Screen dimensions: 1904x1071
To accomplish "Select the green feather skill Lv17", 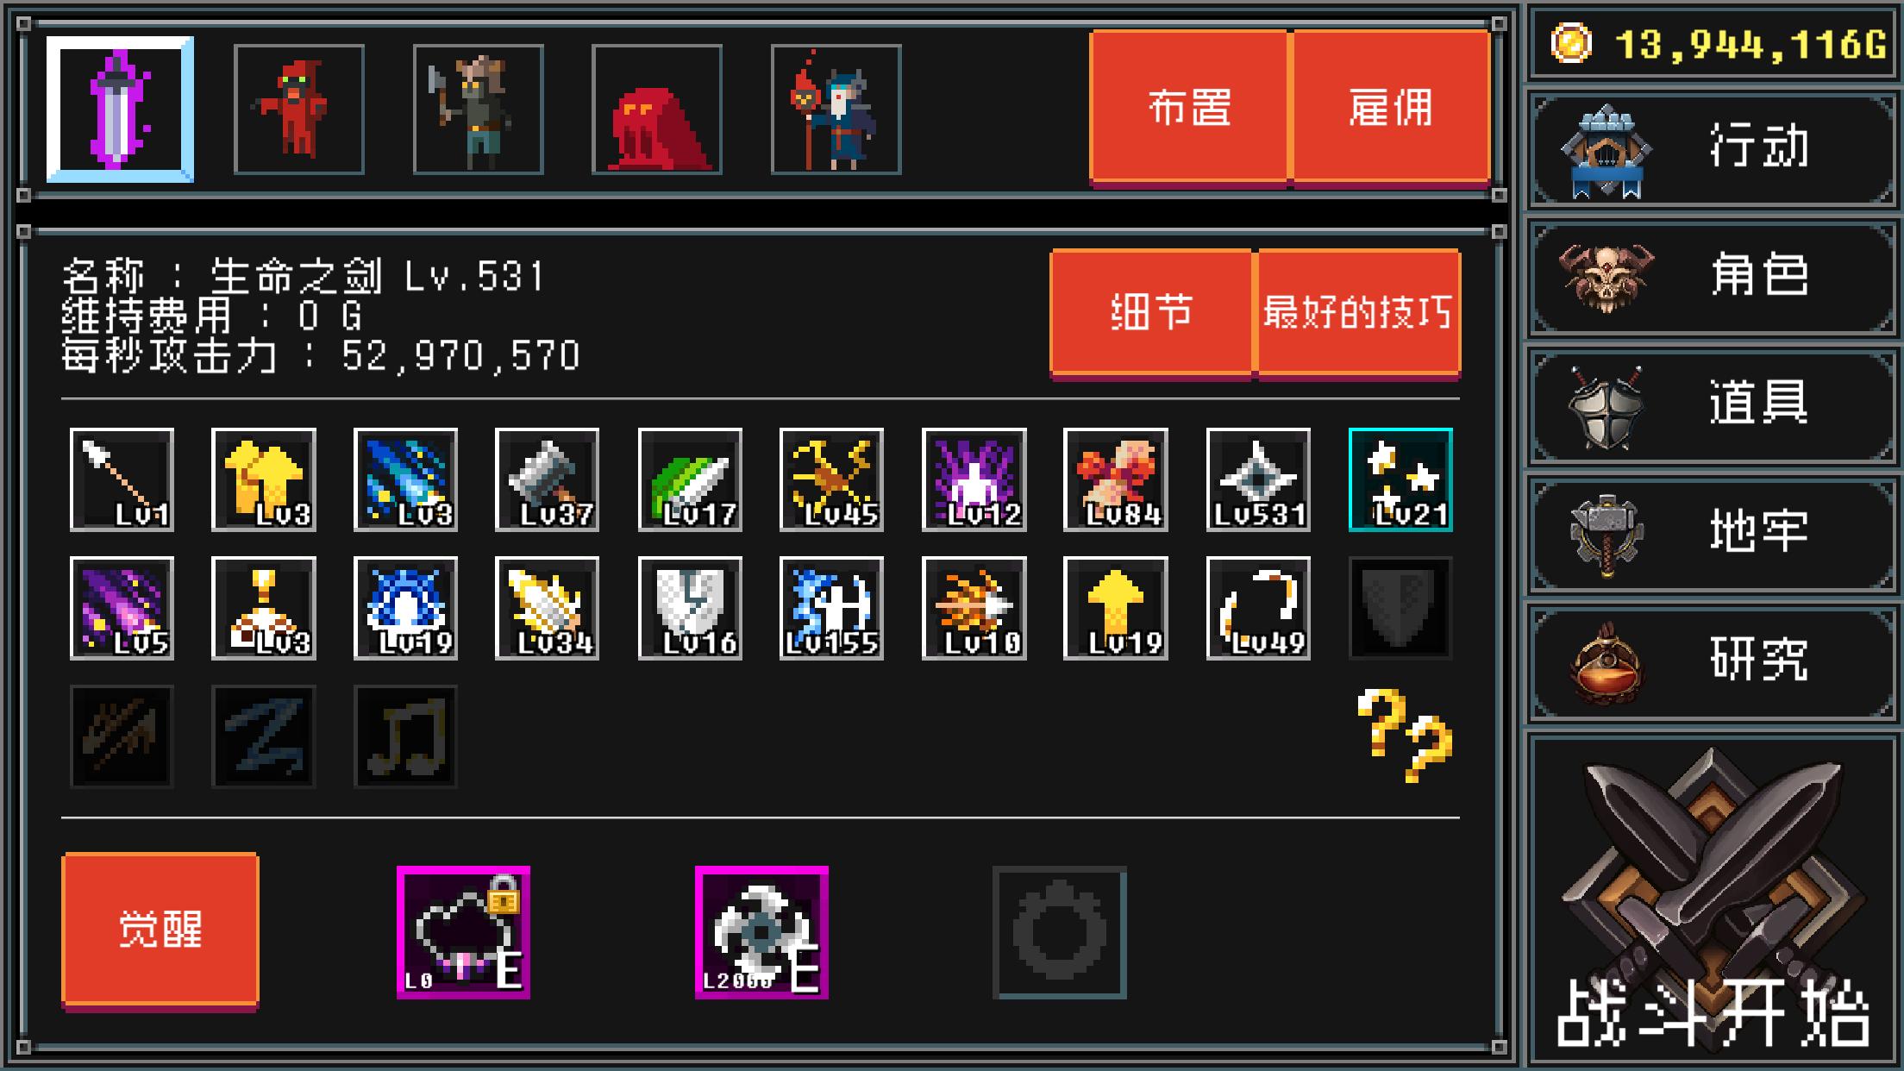I will click(690, 479).
